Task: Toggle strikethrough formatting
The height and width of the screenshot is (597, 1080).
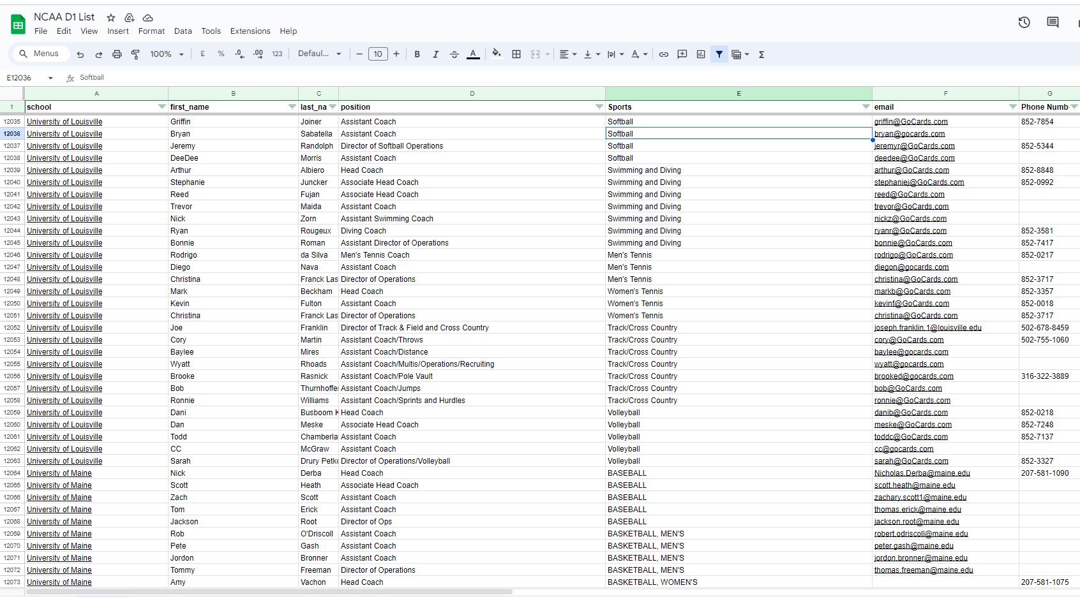Action: pyautogui.click(x=454, y=54)
